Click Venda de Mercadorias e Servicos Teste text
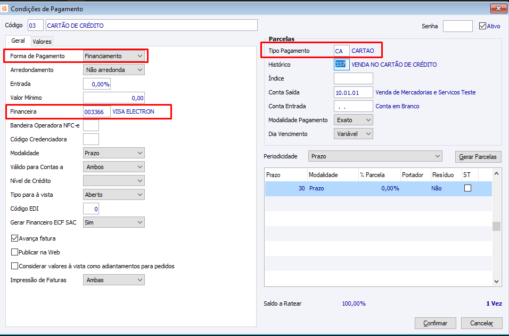The image size is (509, 336). (425, 92)
